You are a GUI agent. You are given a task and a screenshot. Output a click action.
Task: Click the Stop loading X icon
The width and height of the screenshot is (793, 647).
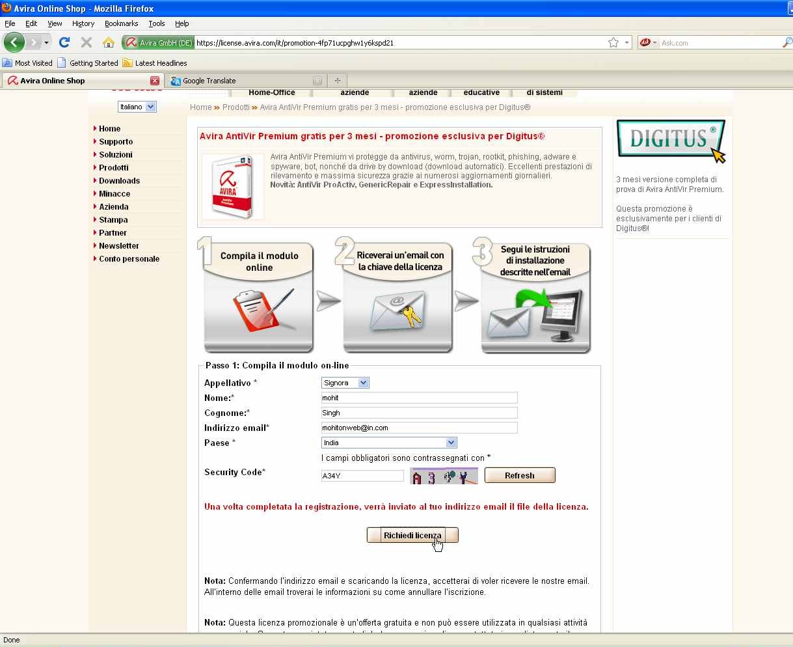86,42
